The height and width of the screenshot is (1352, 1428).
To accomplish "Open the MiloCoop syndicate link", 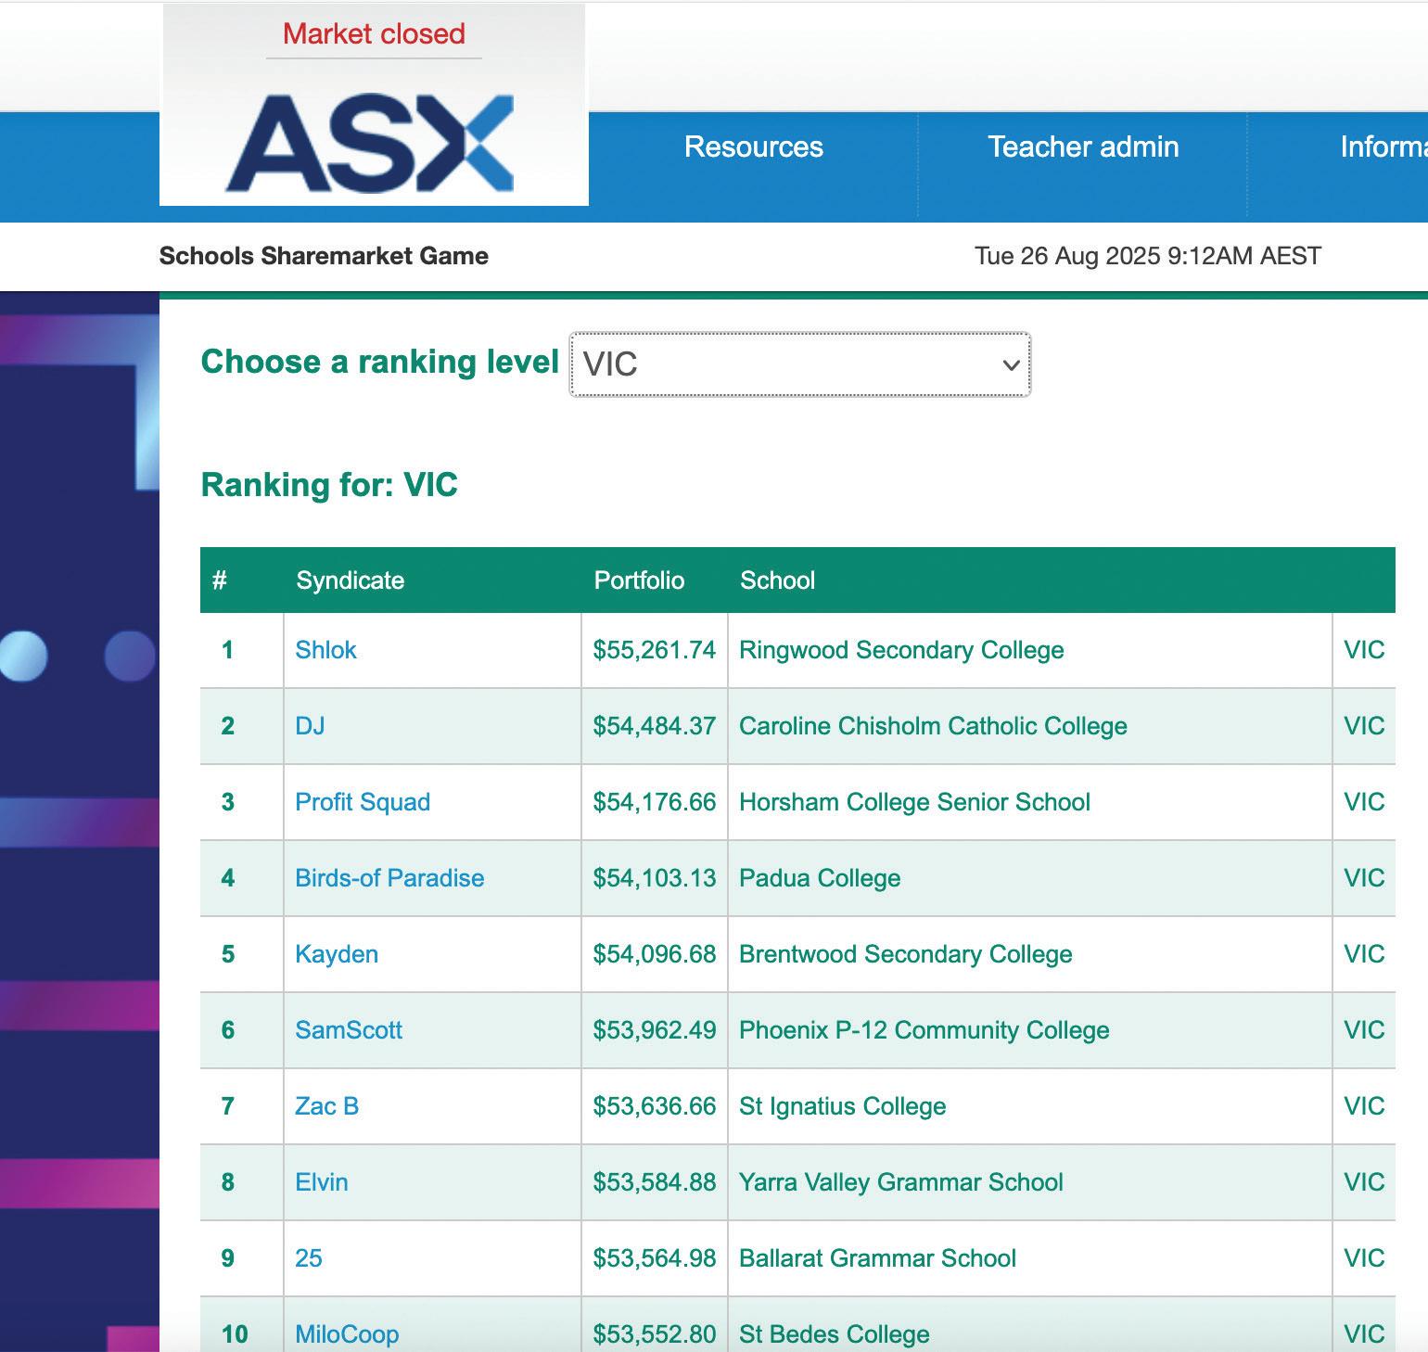I will pyautogui.click(x=347, y=1334).
